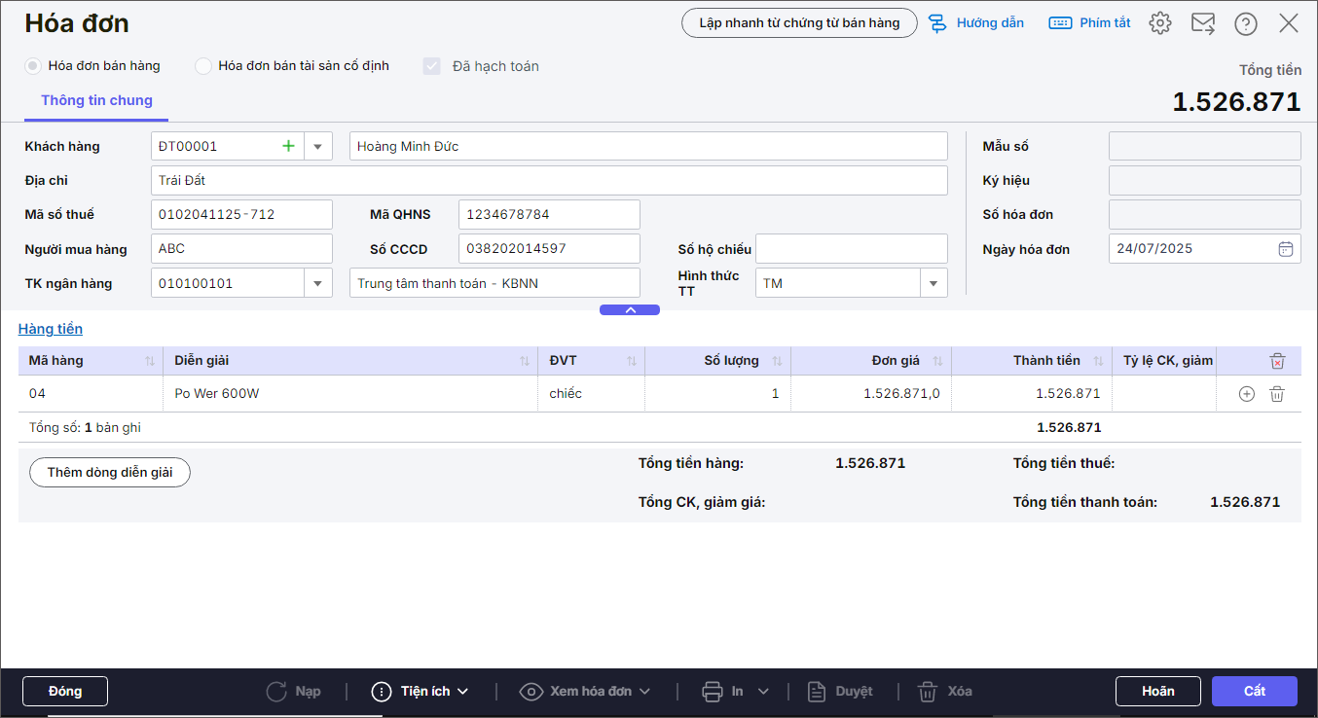1318x718 pixels.
Task: Open the Tiện ích menu
Action: coord(421,691)
